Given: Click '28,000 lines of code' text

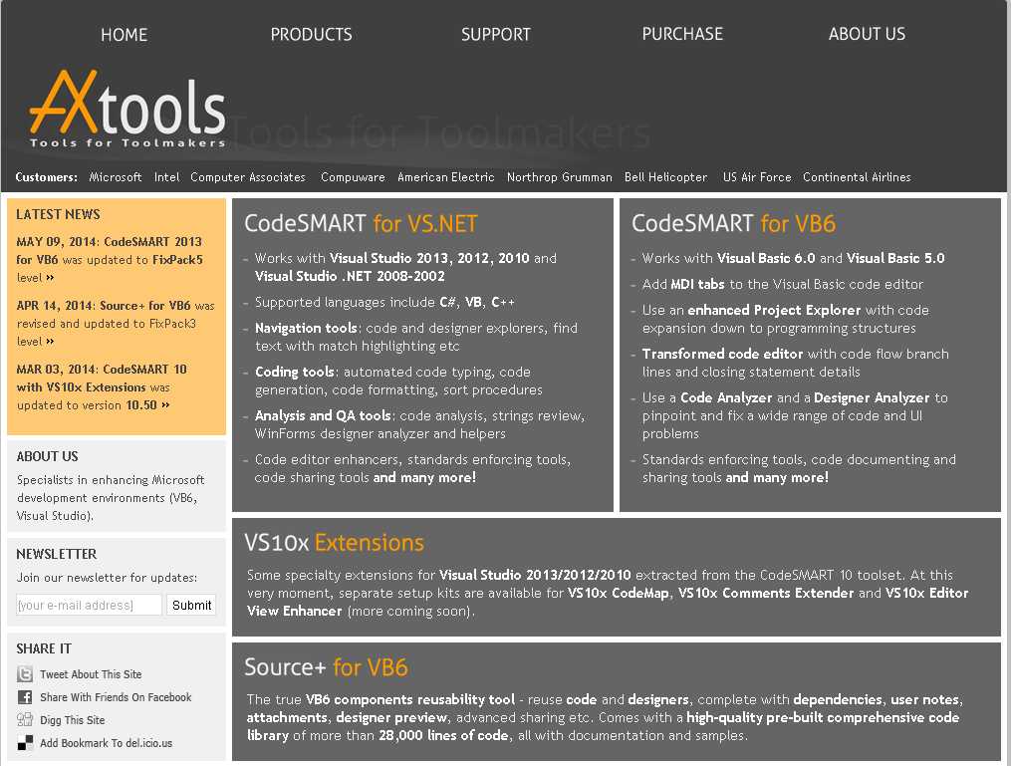Looking at the screenshot, I should [443, 735].
